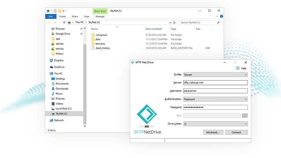Screen dimensions: 281x158
Task: Select the .composer folder
Action: [101, 35]
